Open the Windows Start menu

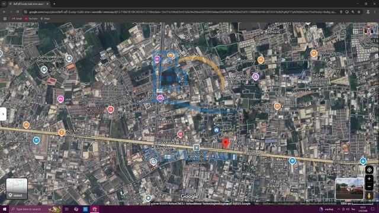(x=4, y=209)
